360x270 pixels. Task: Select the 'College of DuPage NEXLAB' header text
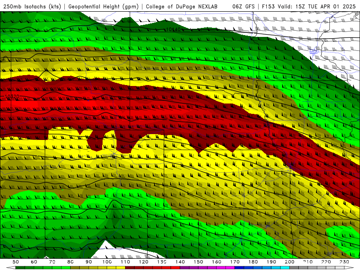[x=182, y=6]
